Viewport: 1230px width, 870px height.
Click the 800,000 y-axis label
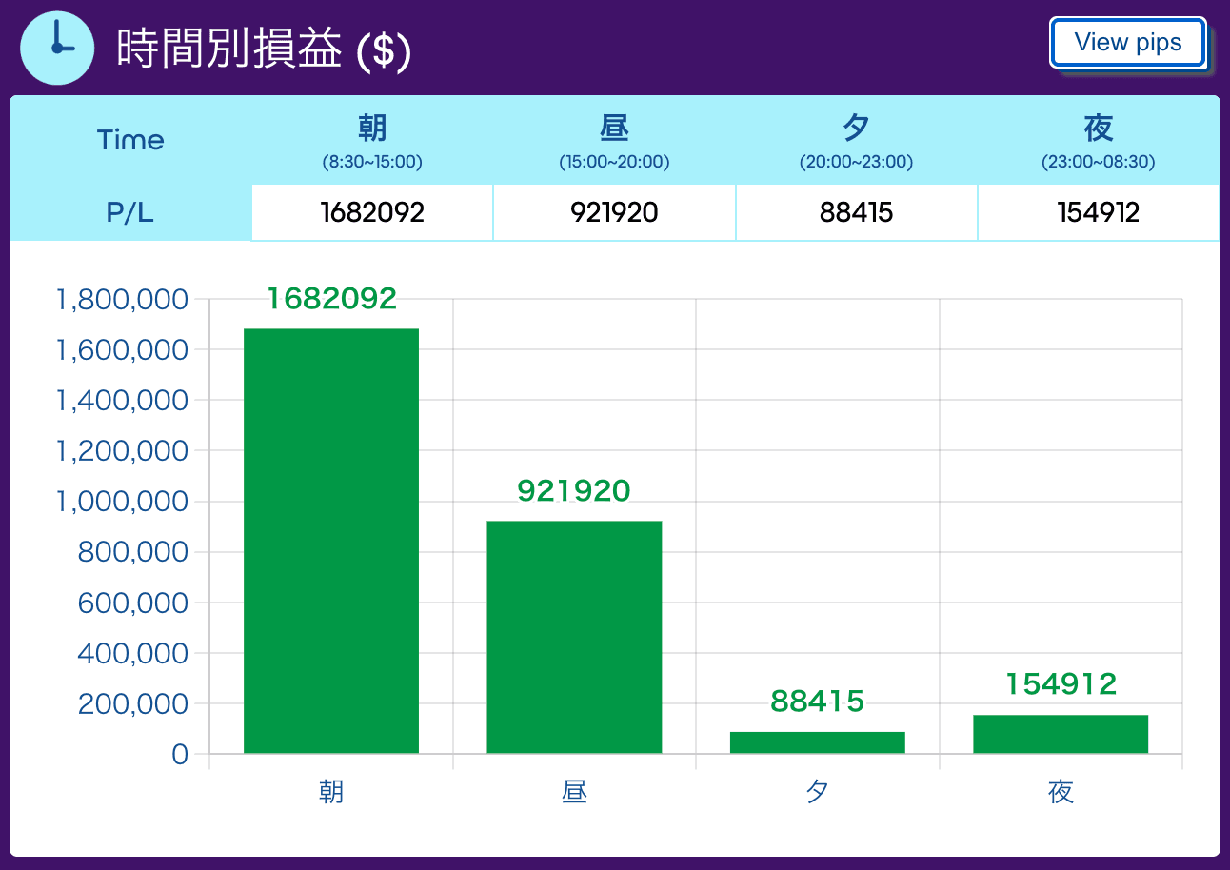click(132, 552)
